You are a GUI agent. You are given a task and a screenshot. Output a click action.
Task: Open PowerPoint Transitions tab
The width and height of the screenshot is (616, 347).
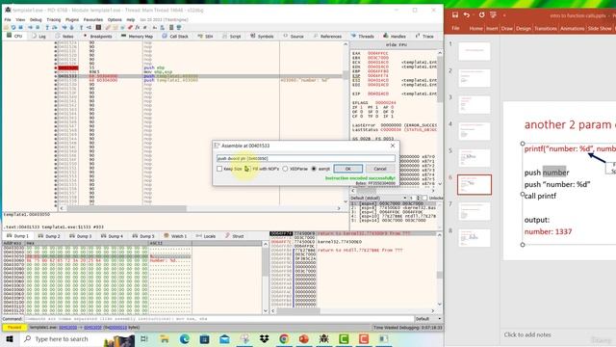pos(546,28)
